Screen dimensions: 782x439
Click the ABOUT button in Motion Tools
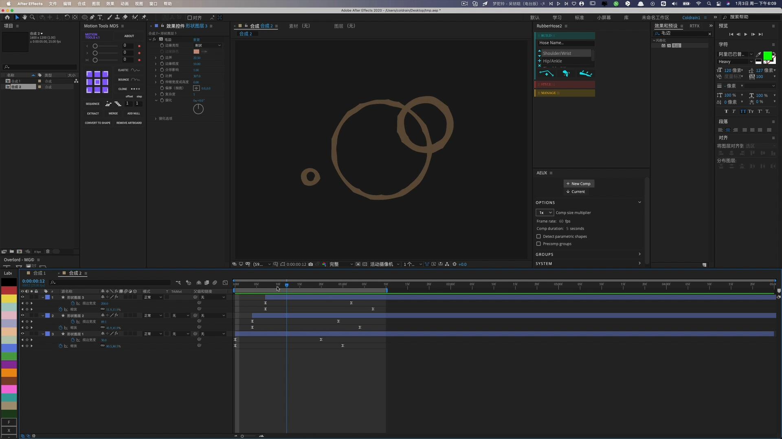pyautogui.click(x=129, y=36)
